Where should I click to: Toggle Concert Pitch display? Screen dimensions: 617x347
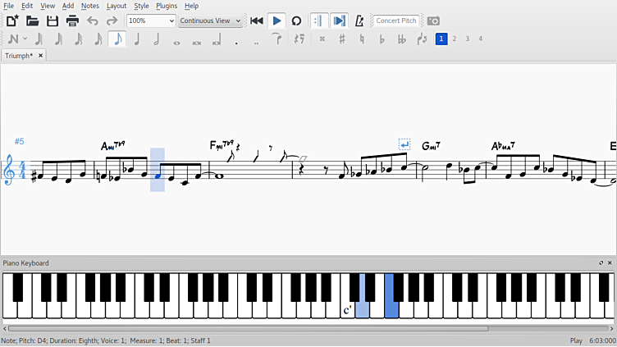coord(396,21)
